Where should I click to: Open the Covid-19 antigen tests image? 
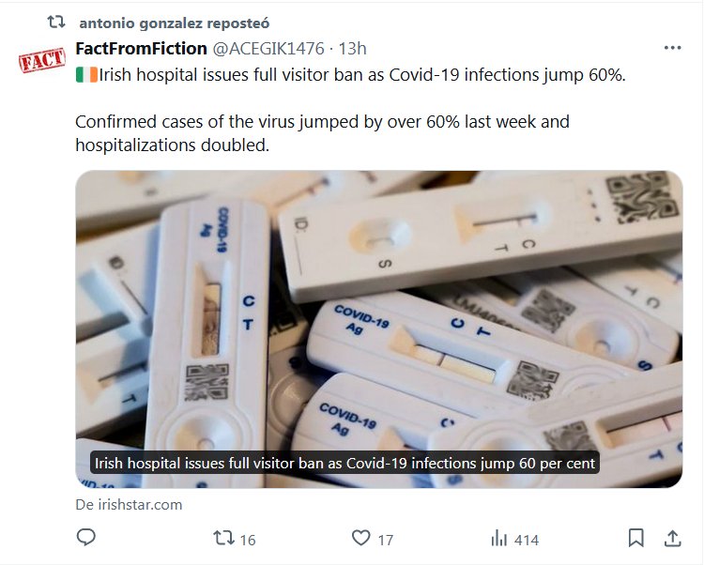[x=378, y=310]
